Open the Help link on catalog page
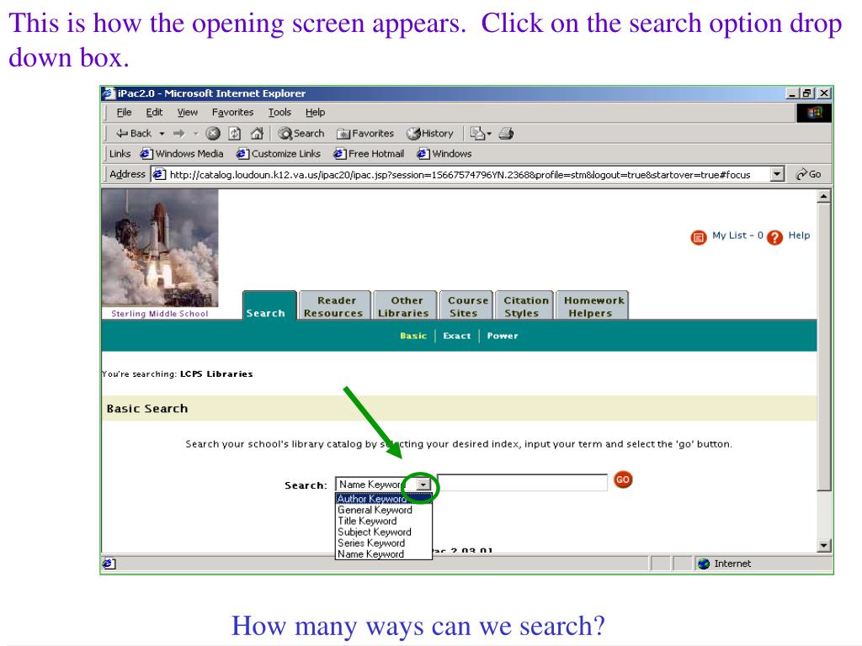 click(799, 236)
